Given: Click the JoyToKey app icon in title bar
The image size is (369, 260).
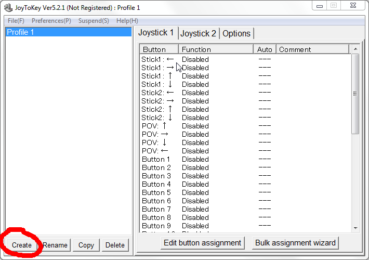Looking at the screenshot, I should 8,8.
